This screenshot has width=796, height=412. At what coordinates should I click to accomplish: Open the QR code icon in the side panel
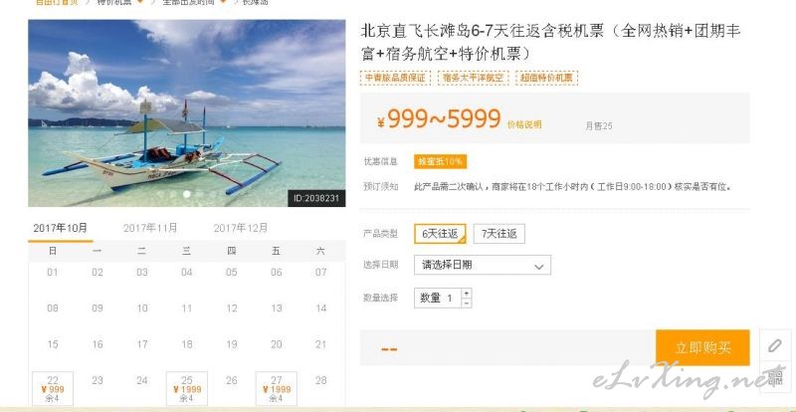[x=775, y=377]
